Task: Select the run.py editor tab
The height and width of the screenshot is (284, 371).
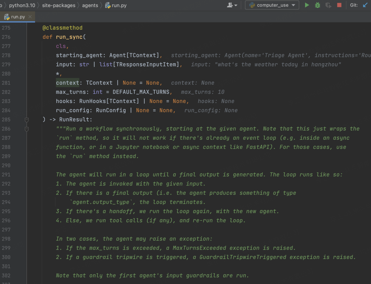Action: (x=18, y=17)
